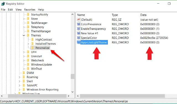
Task: Click the Webcheck folder icon
Action: click(x=28, y=60)
